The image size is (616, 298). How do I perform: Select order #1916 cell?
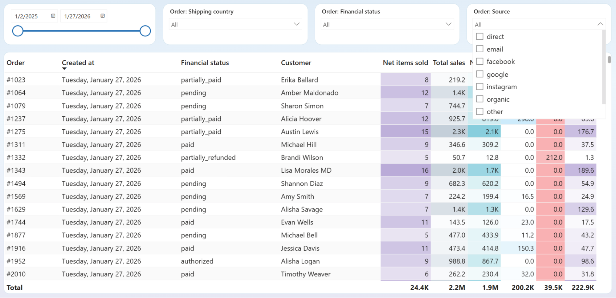pyautogui.click(x=16, y=248)
